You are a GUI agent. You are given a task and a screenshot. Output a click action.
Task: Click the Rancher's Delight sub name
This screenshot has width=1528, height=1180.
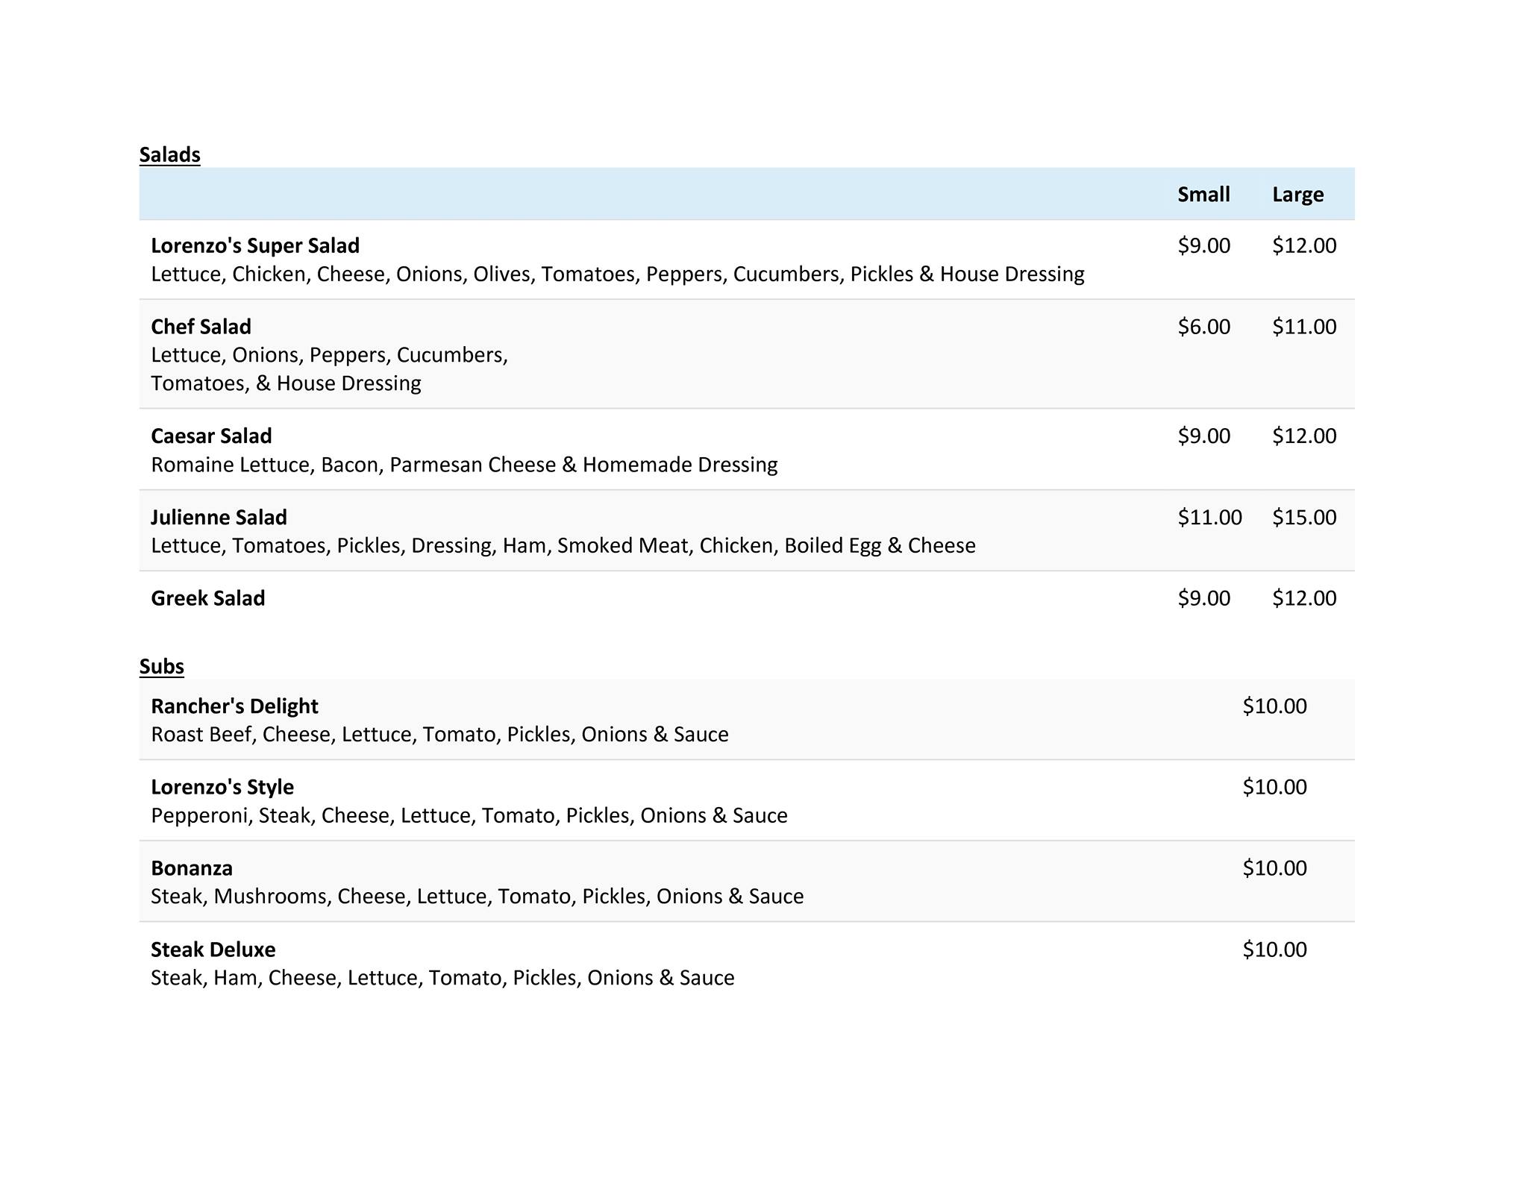(234, 706)
